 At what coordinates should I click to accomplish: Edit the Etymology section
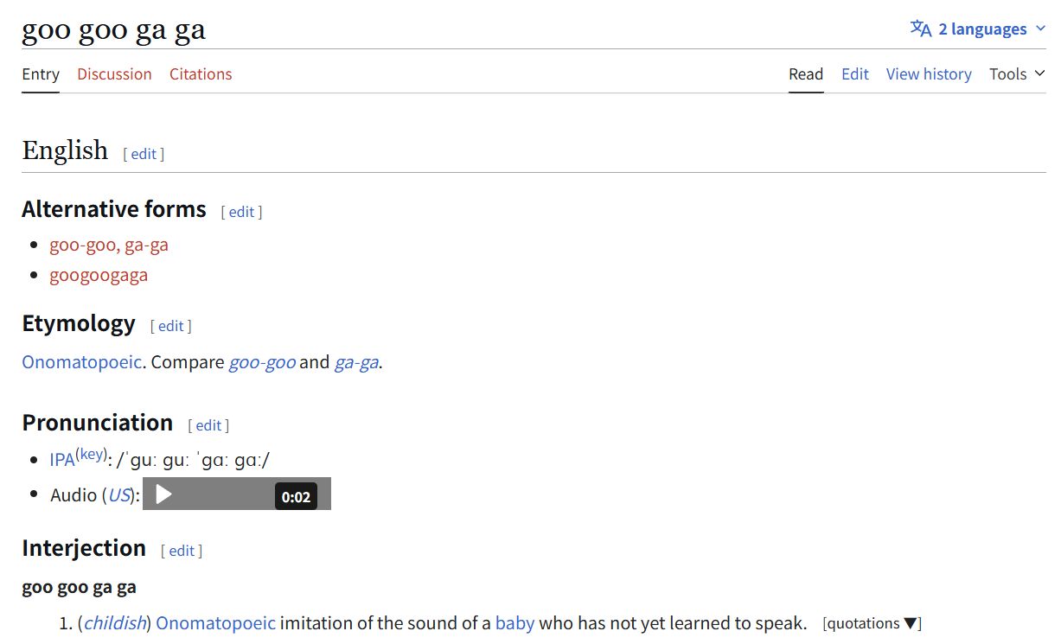170,326
